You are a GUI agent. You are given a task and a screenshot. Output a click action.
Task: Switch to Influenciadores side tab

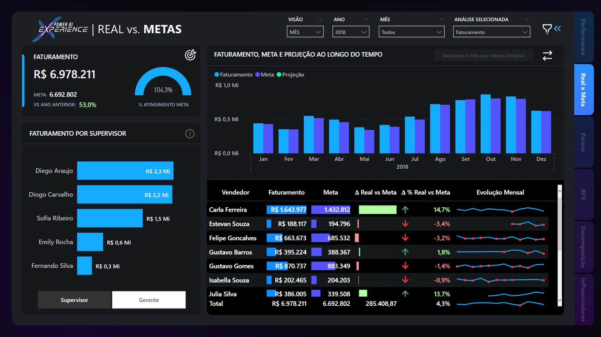coord(584,300)
